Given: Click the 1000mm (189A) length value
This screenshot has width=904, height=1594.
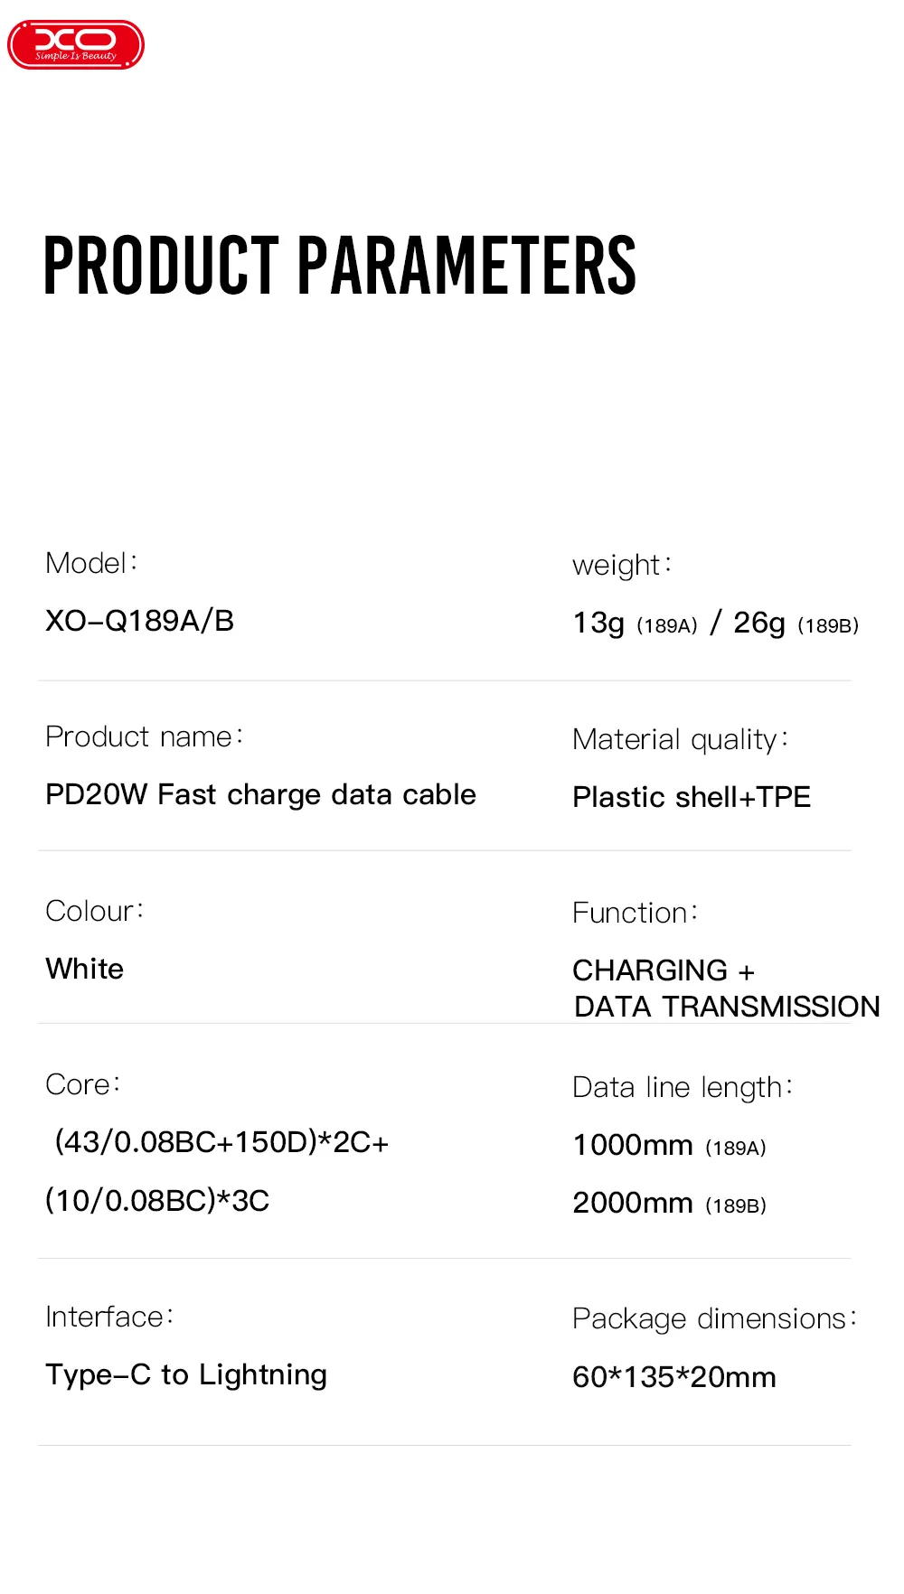Looking at the screenshot, I should click(669, 1145).
